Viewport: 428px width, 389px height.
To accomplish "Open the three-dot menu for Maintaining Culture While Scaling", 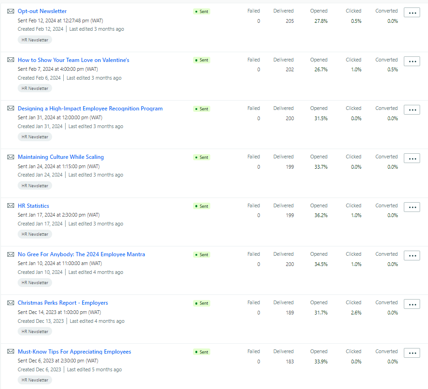I will click(412, 158).
